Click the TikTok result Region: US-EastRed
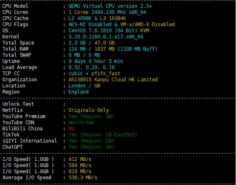This screenshot has height=185, width=236. point(109,135)
